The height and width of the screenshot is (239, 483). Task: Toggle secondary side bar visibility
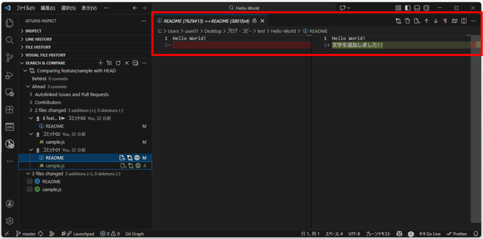pos(426,8)
